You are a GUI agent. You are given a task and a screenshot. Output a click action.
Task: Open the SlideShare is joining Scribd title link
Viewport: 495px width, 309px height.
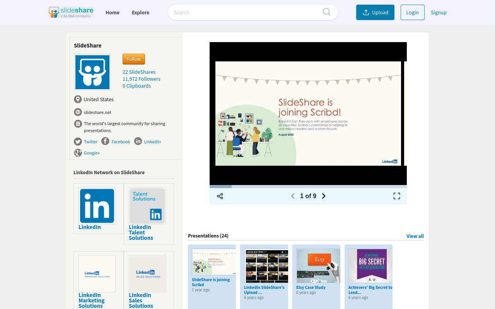click(x=211, y=282)
